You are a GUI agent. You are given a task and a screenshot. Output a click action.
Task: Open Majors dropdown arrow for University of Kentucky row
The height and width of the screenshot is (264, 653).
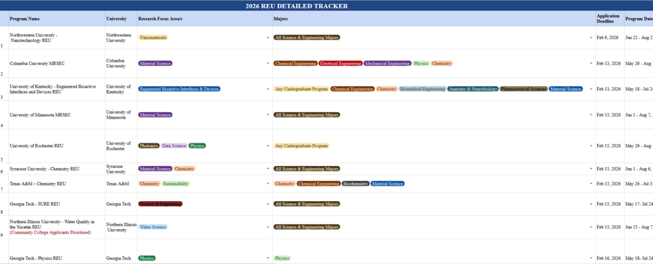591,89
